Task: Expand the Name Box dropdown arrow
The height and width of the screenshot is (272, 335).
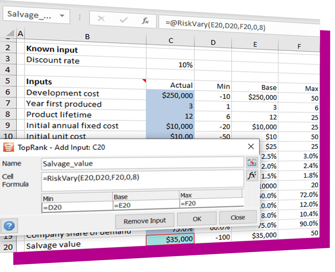Action: click(x=62, y=15)
